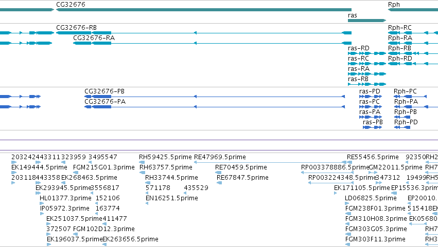Select the FGM303F11.3prime EST label
This screenshot has width=438, height=247.
click(x=375, y=240)
